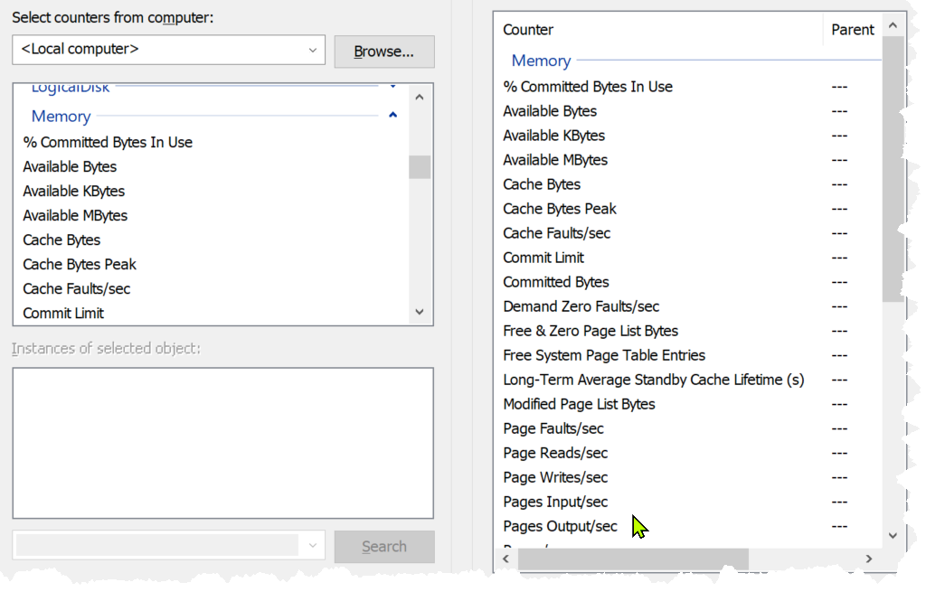926x592 pixels.
Task: Click scroll down arrow of added counters list
Action: [893, 535]
